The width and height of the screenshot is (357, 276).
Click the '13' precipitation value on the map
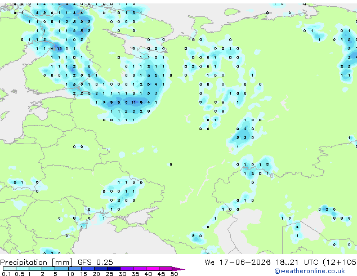pos(60,48)
